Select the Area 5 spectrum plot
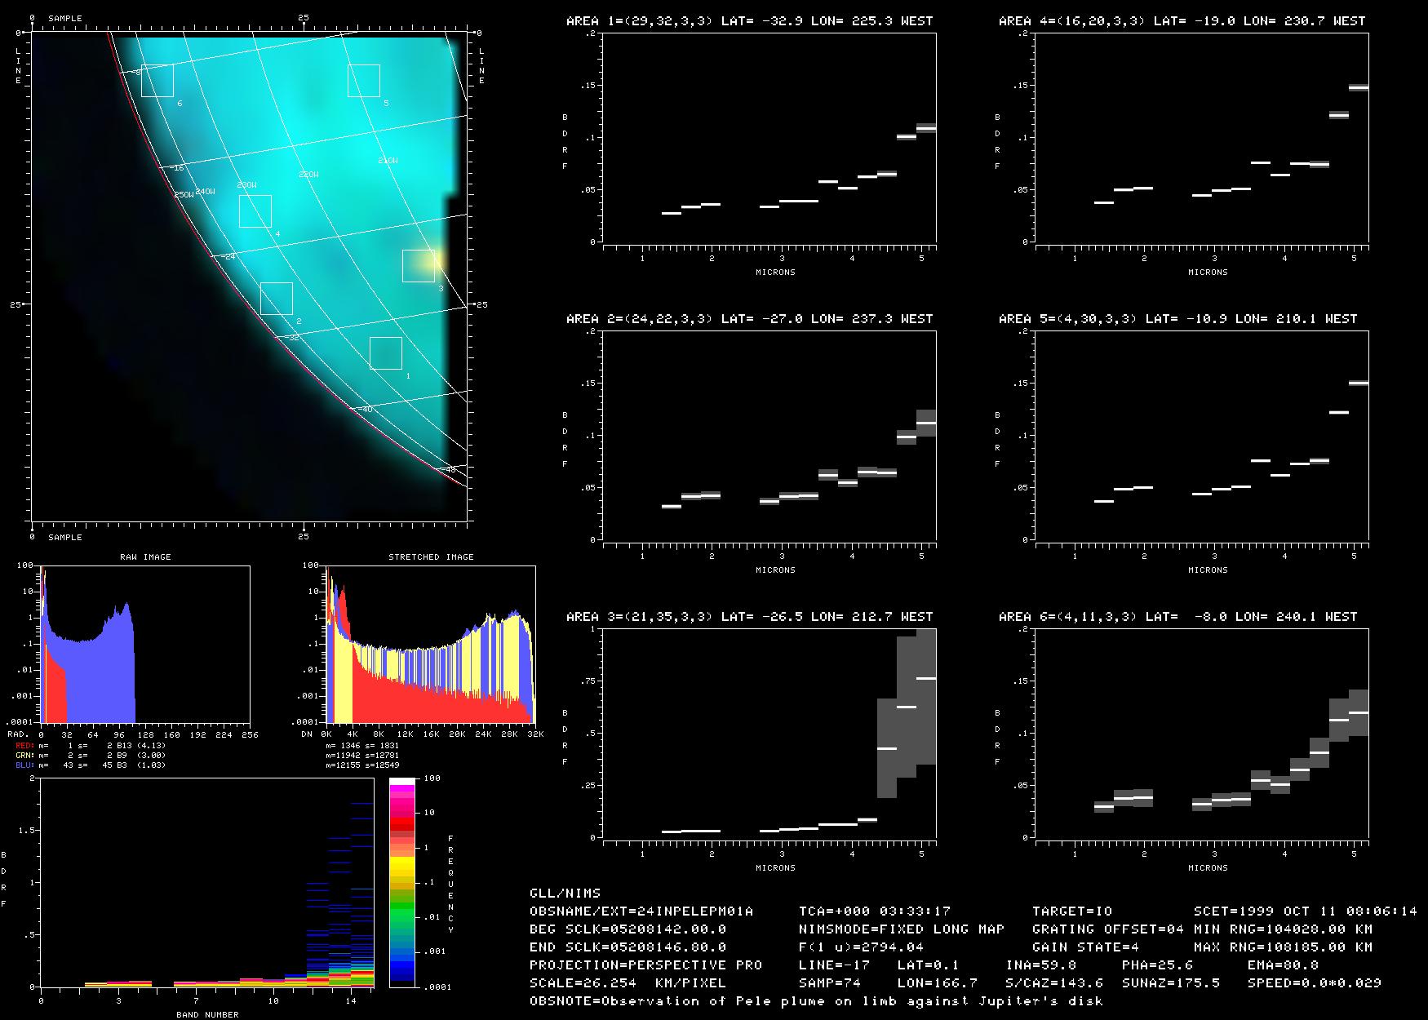1428x1020 pixels. point(1201,437)
